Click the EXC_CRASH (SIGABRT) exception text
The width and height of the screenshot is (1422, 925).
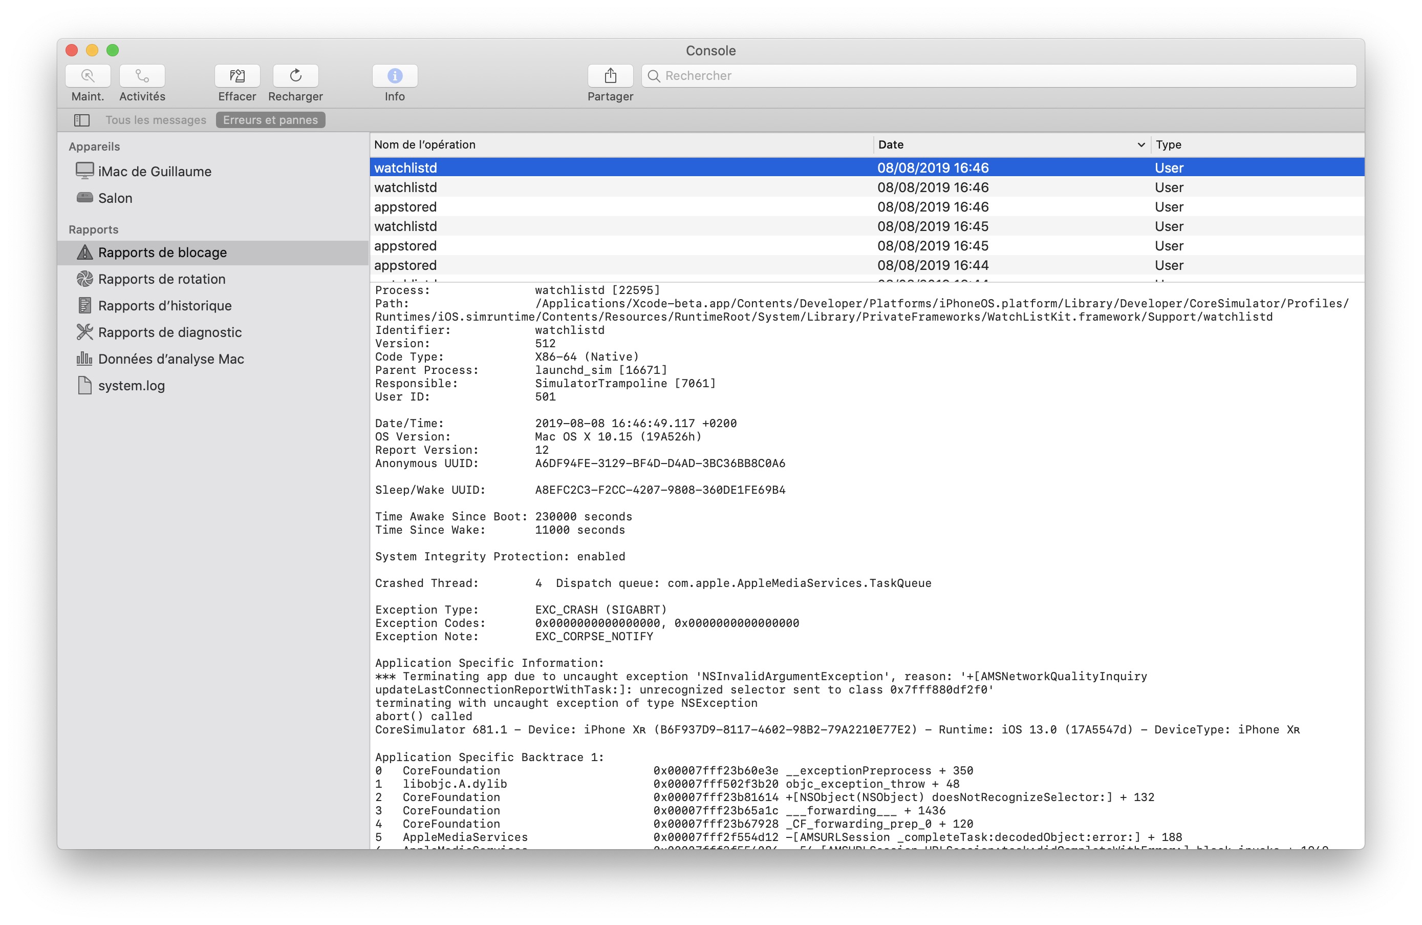[600, 610]
